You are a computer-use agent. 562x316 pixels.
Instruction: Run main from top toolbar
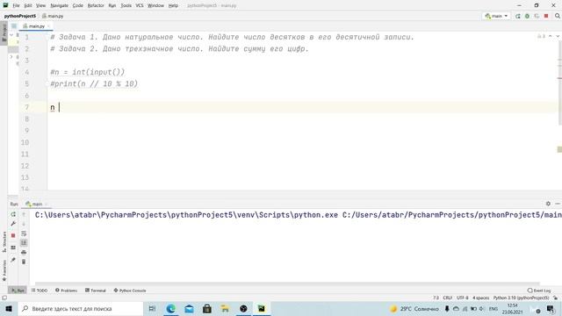518,16
